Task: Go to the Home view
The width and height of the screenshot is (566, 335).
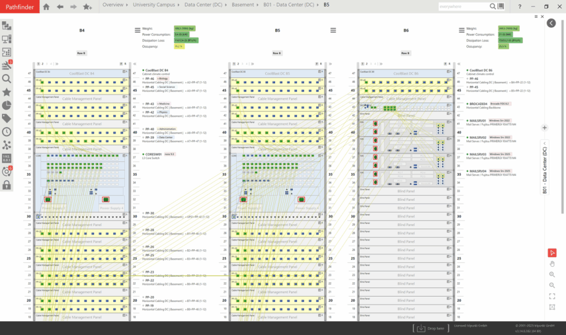Action: click(46, 7)
